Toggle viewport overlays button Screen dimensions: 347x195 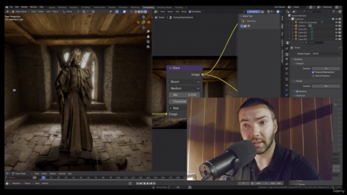click(x=124, y=11)
